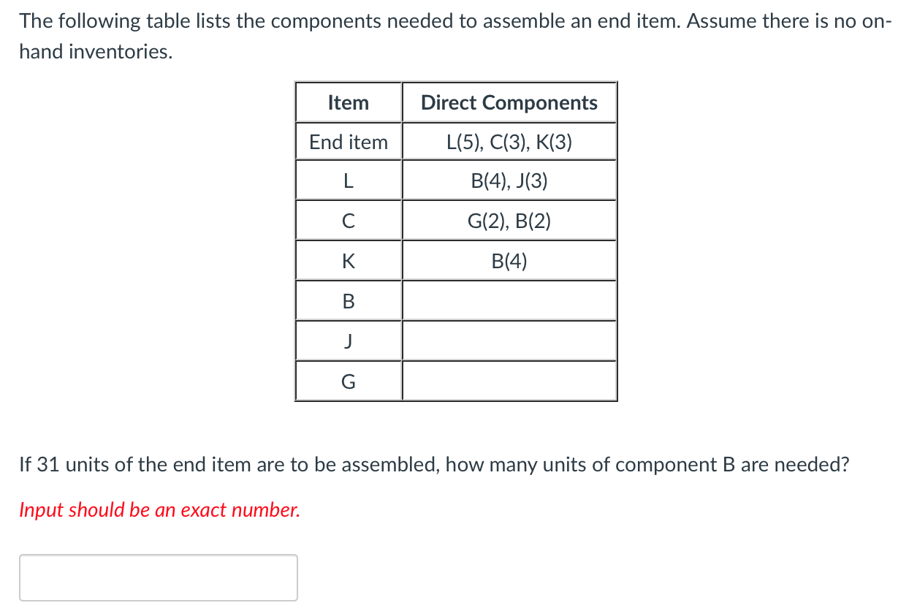Click inside the answer input box
This screenshot has width=909, height=611.
[159, 577]
